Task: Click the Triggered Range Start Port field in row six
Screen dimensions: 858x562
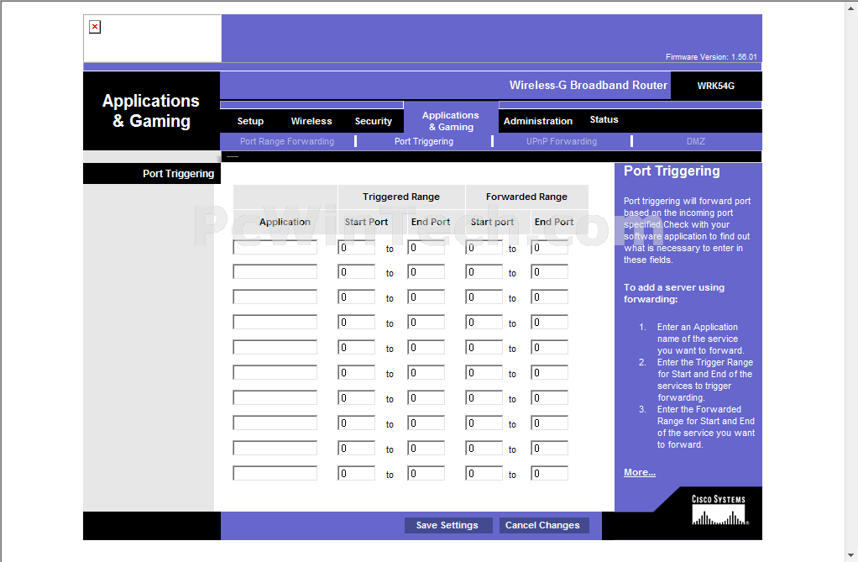Action: 356,373
